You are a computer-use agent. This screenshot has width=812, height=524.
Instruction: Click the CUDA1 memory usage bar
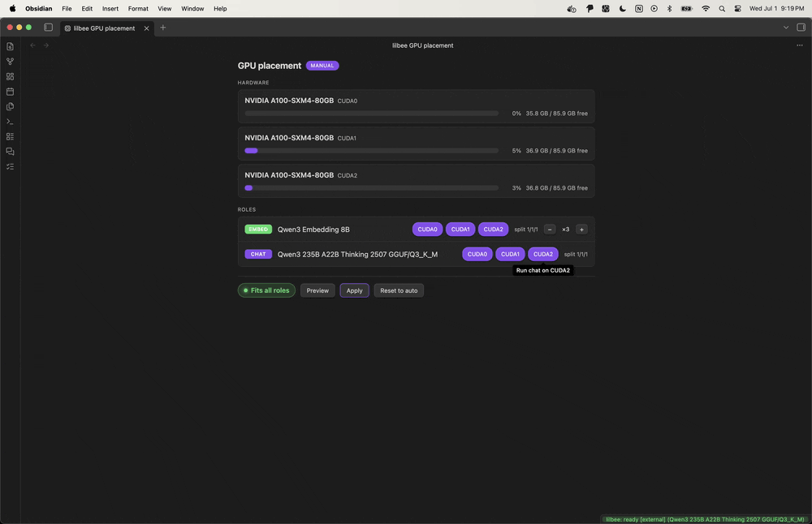[371, 151]
